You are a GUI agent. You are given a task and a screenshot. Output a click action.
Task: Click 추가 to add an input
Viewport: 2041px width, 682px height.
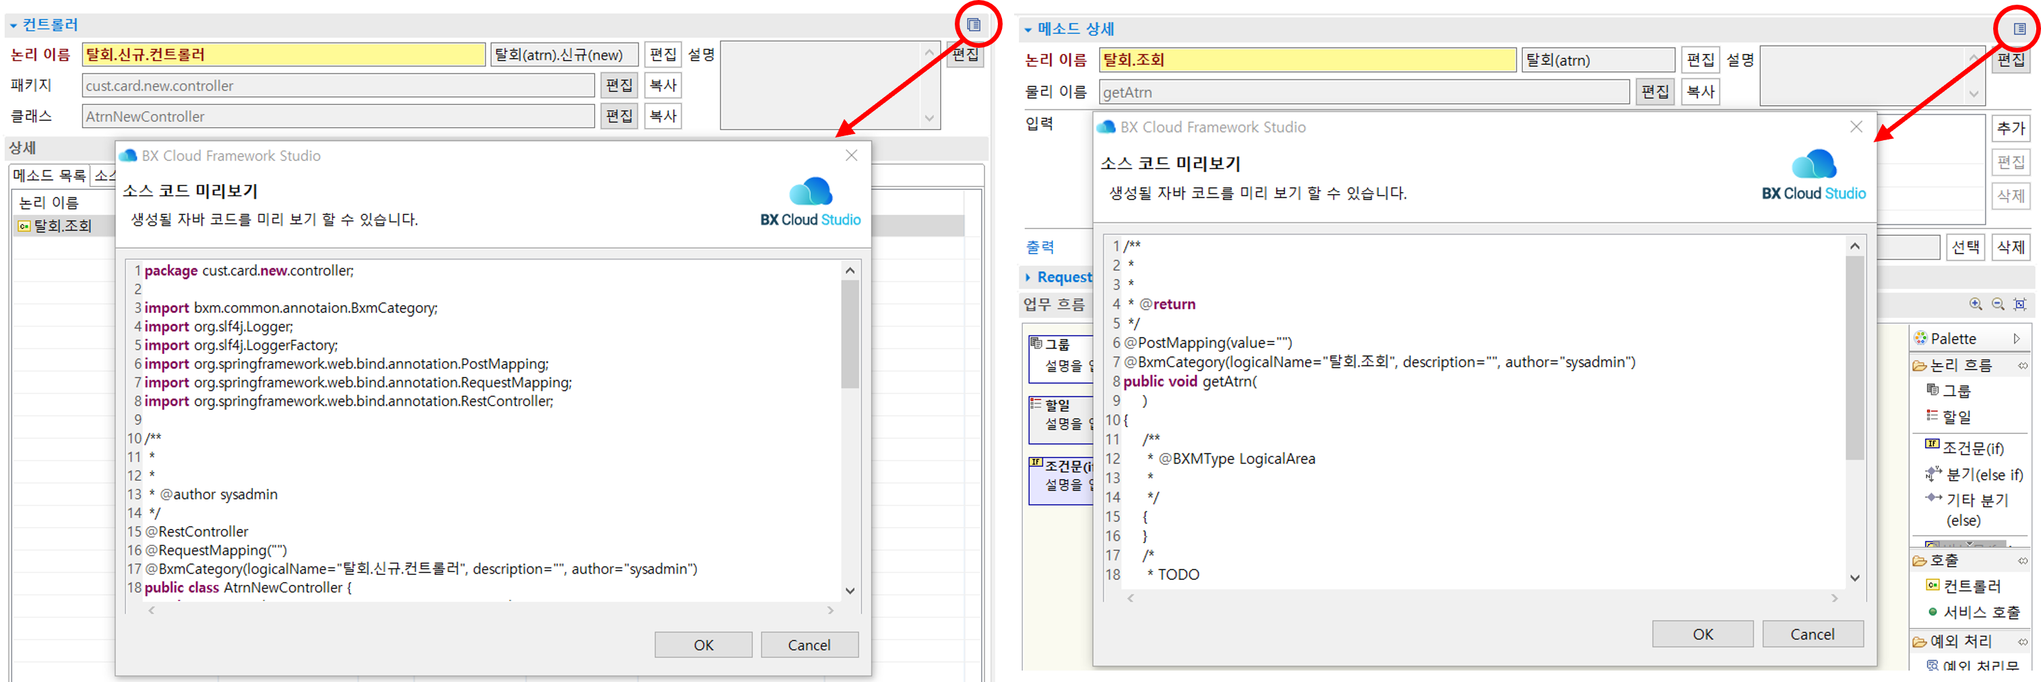(x=2010, y=127)
